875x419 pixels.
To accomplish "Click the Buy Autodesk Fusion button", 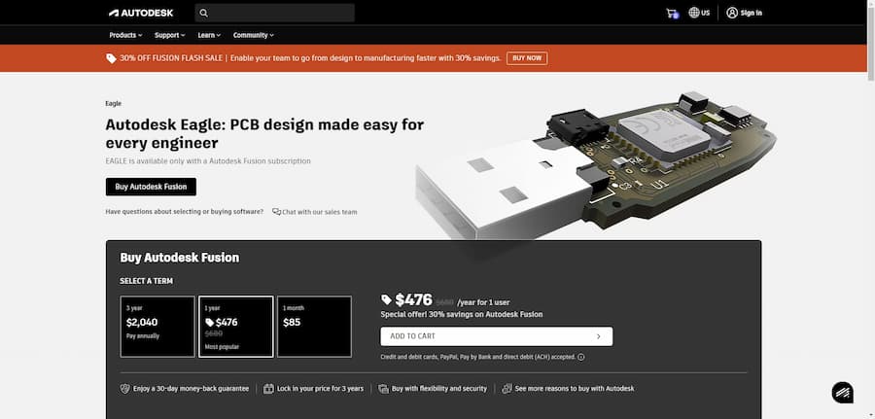I will 151,187.
